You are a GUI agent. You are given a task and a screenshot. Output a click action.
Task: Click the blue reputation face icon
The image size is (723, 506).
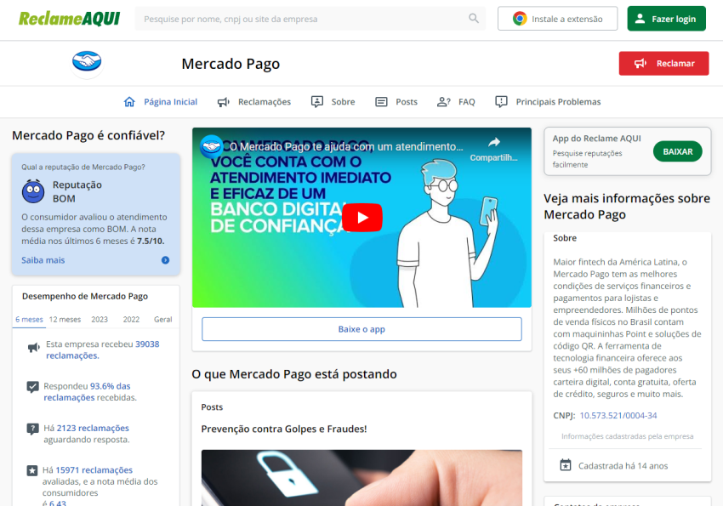33,191
